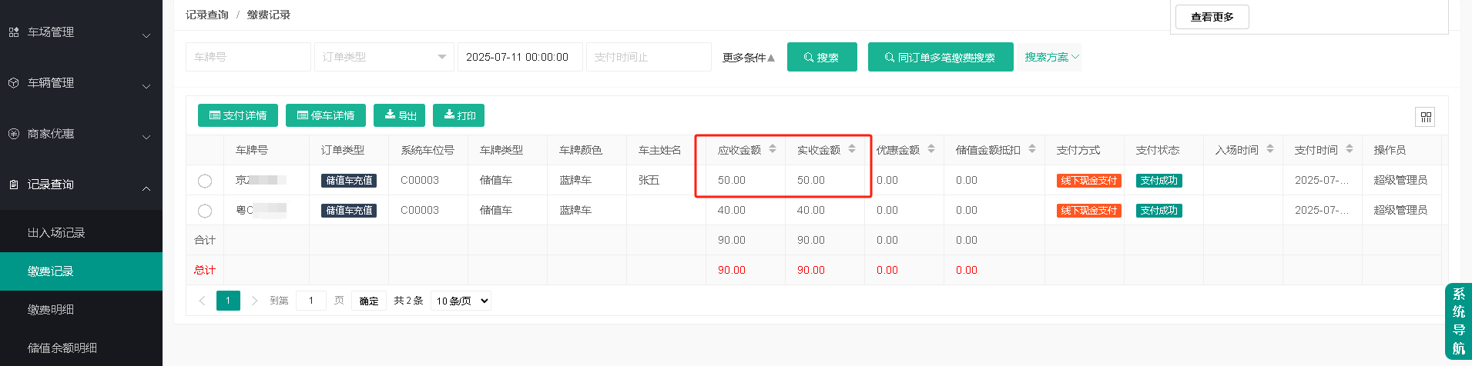Click the 查看更多 button
1472x366 pixels.
pyautogui.click(x=1212, y=17)
